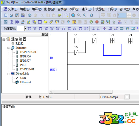
Task: Select IFD9506 in the tree
Action: [25, 56]
